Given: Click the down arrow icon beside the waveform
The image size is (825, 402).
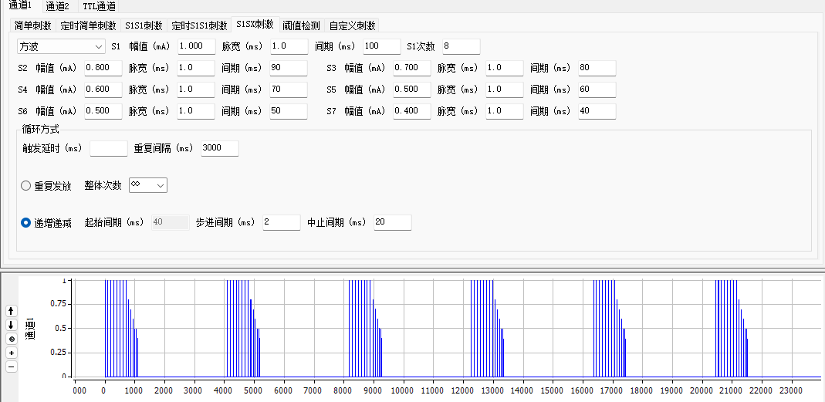Looking at the screenshot, I should coord(11,325).
